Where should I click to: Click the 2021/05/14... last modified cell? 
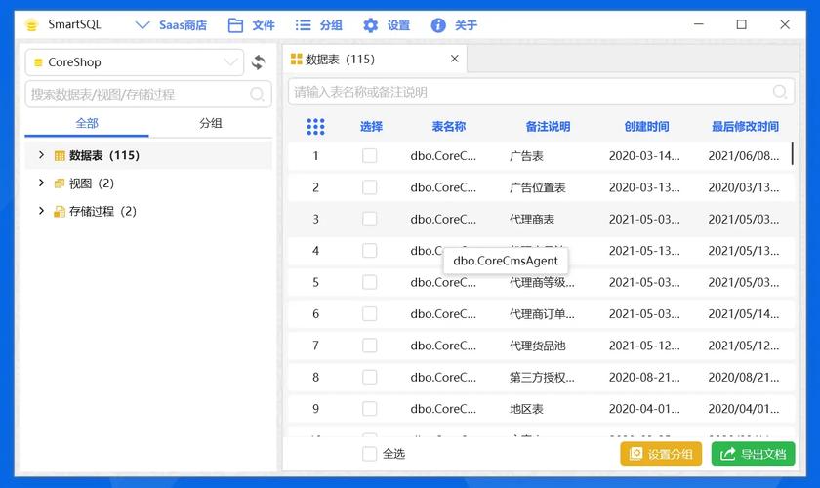[x=744, y=314]
